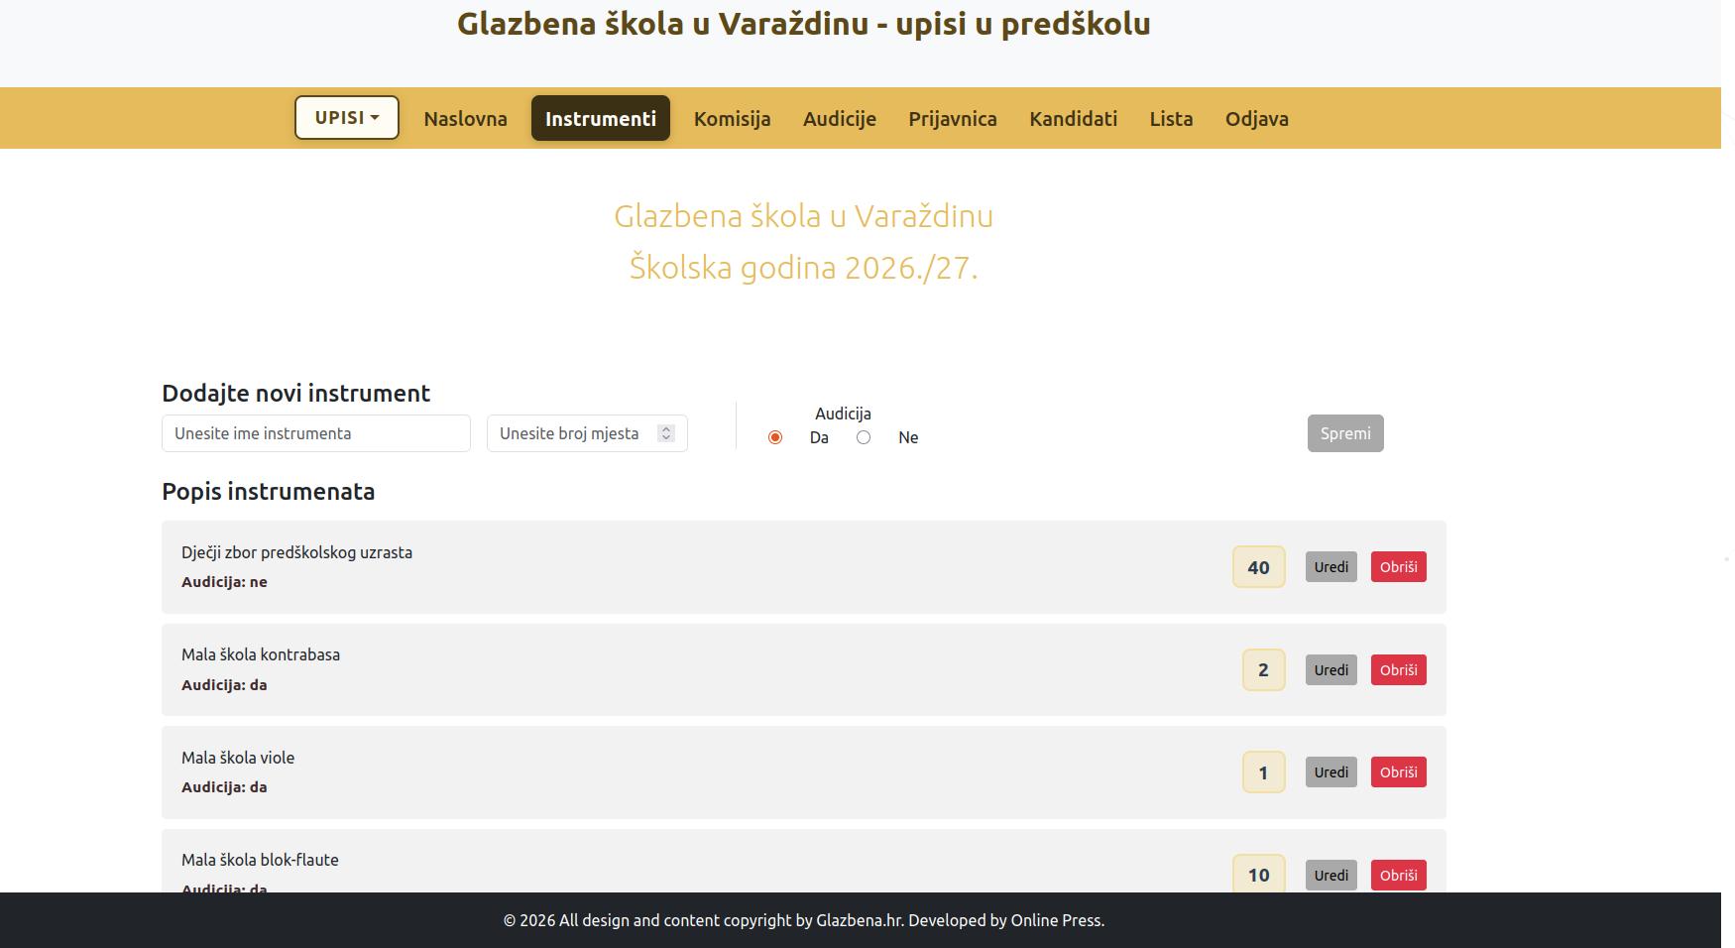Viewport: 1735px width, 948px height.
Task: Click the number of places input field
Action: coord(587,433)
